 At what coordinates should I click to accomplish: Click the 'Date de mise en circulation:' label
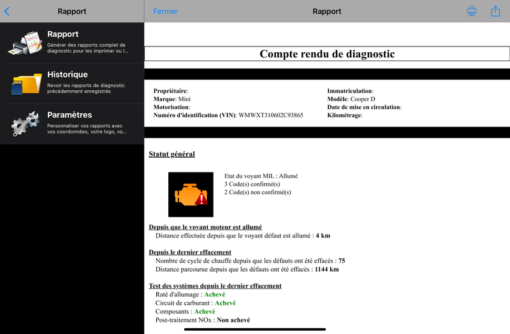click(364, 107)
